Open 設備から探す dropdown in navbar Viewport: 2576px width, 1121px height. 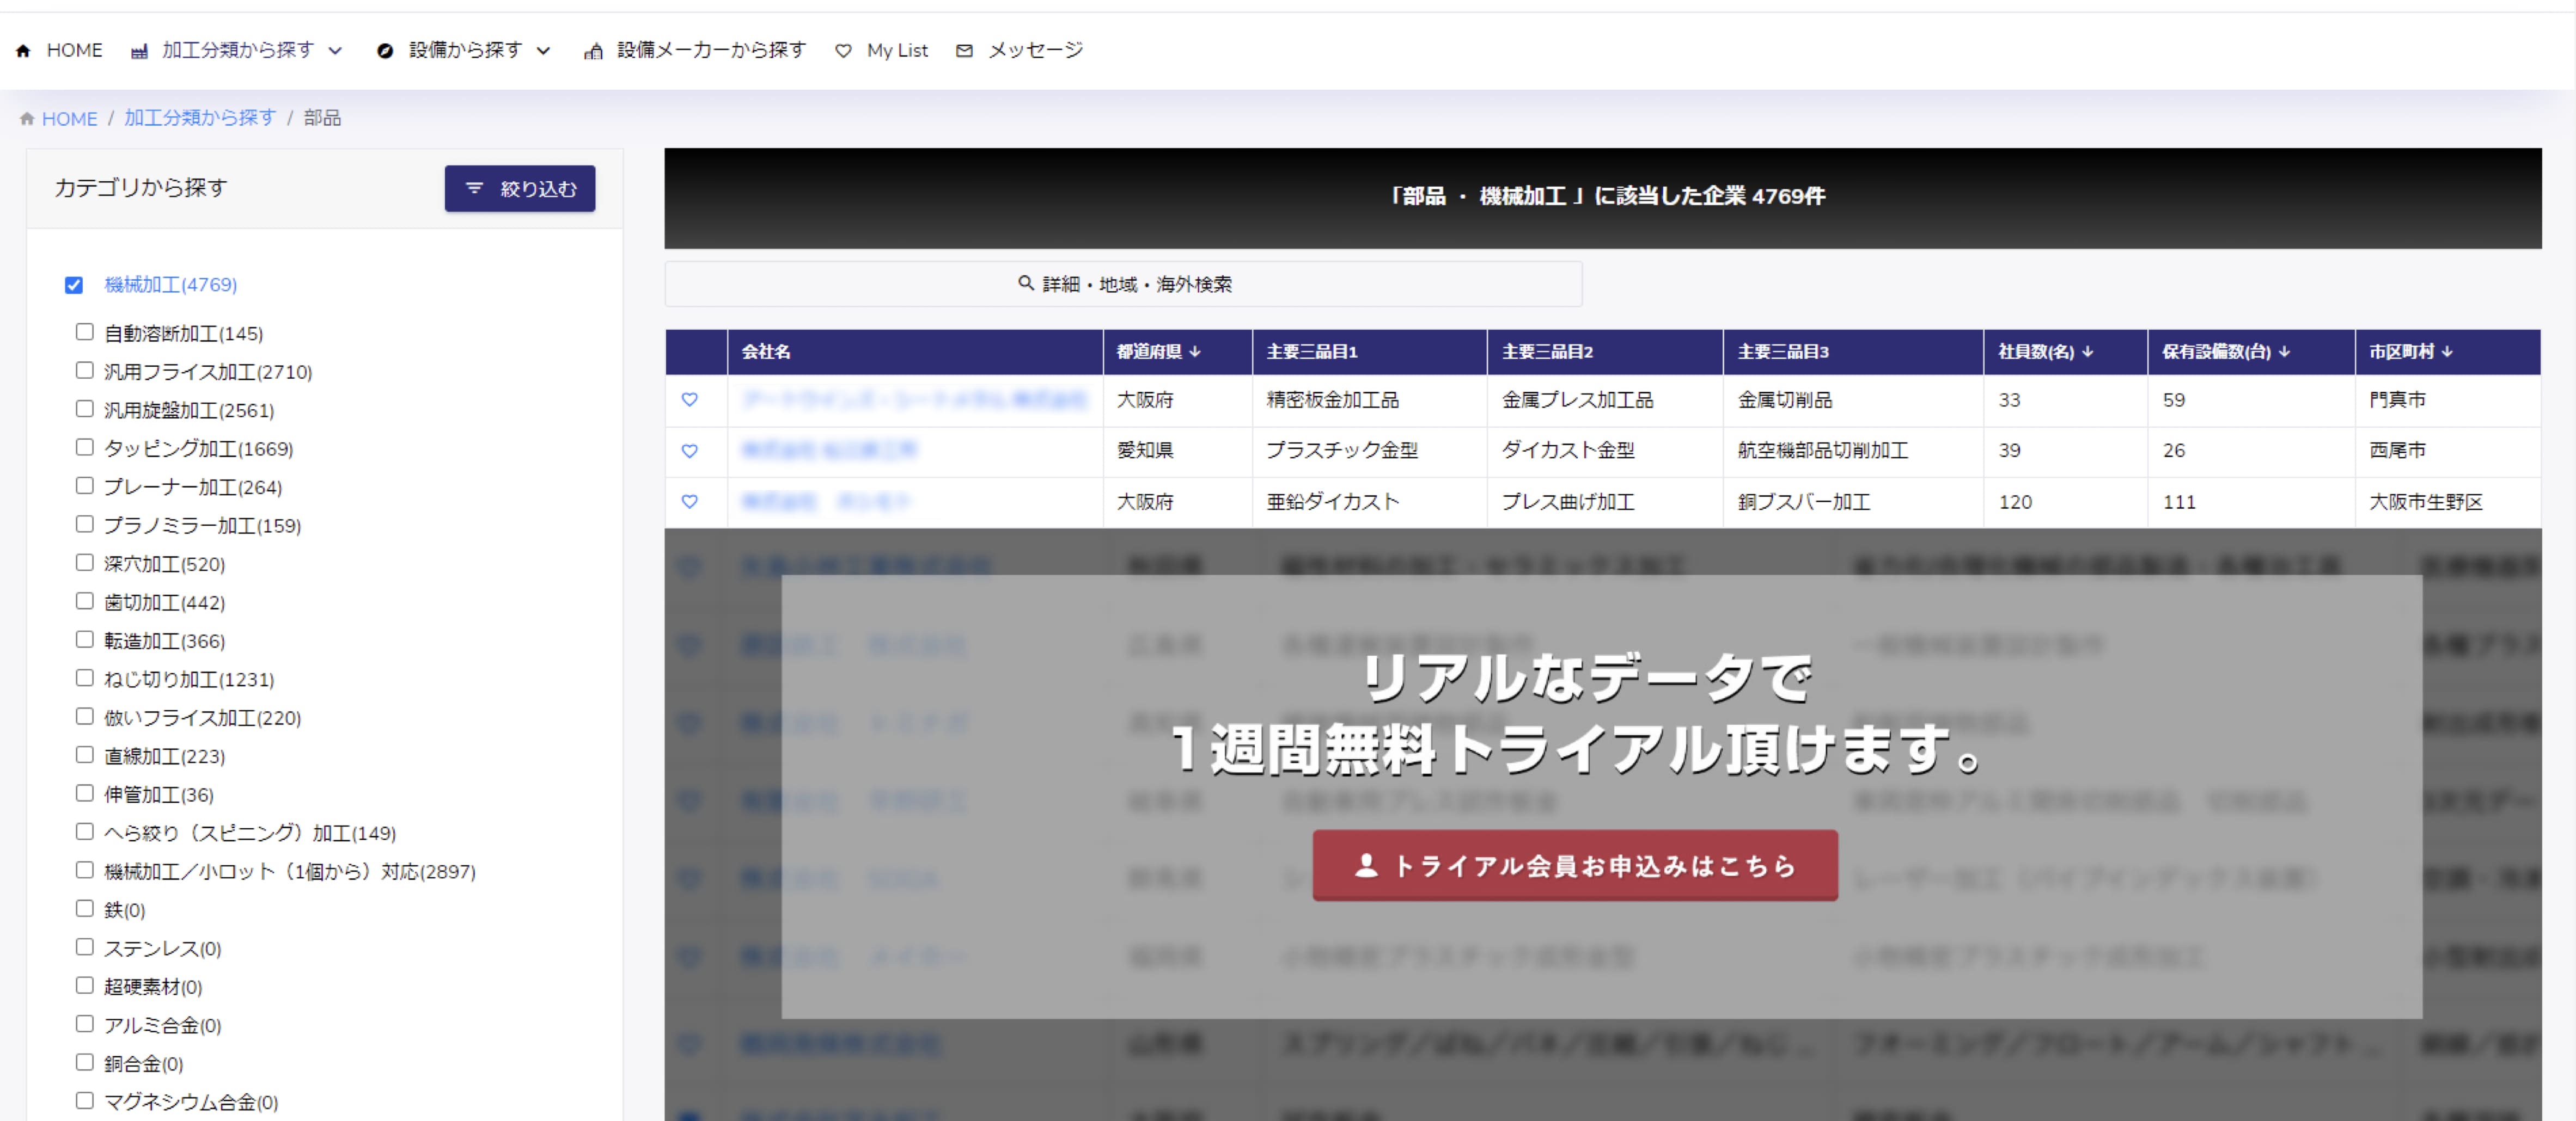[465, 50]
